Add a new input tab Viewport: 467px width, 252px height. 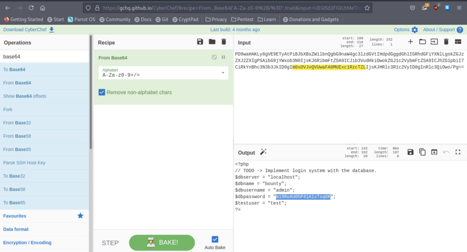(410, 42)
